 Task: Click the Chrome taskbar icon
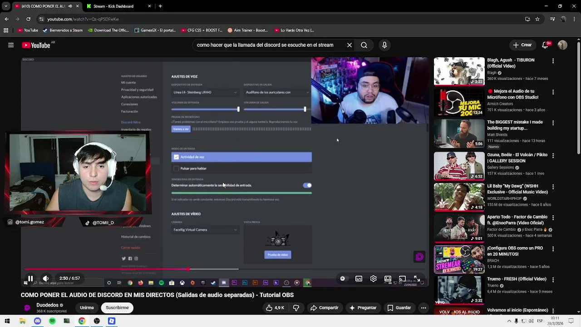(x=82, y=321)
